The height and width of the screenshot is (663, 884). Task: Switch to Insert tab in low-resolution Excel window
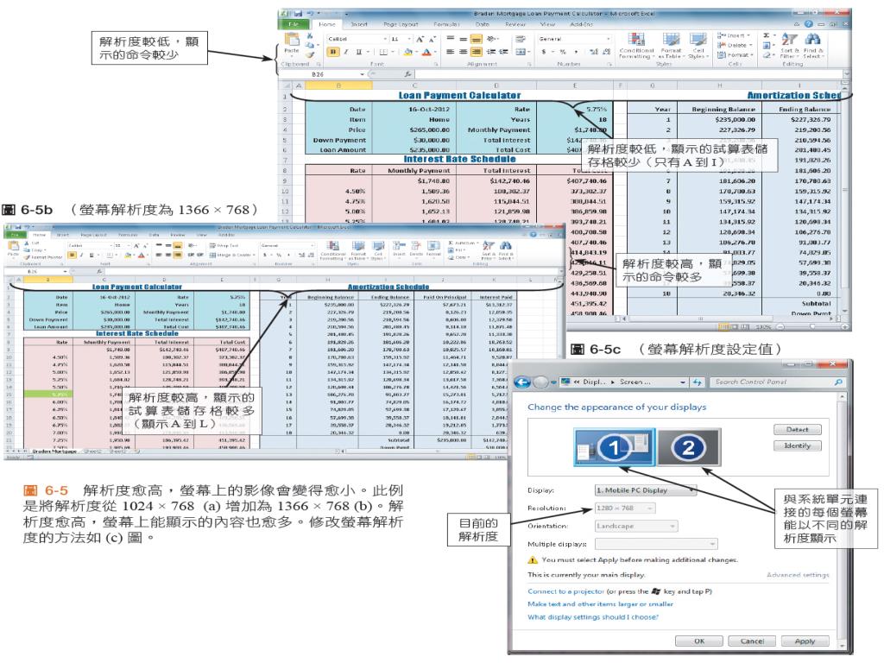pos(359,24)
